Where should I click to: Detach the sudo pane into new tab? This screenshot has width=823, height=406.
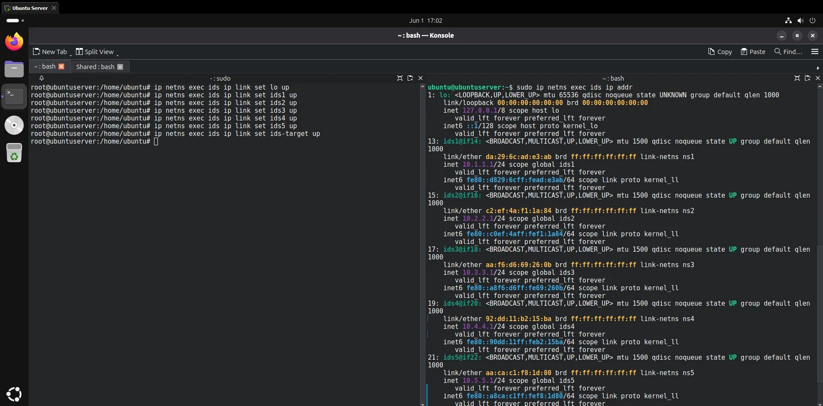tap(410, 78)
